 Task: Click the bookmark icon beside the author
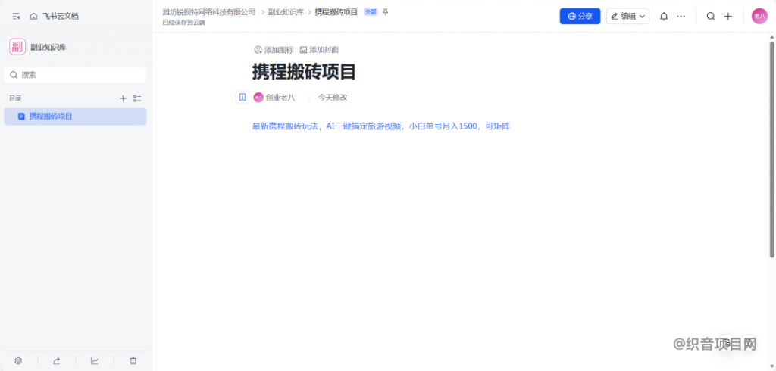[242, 98]
